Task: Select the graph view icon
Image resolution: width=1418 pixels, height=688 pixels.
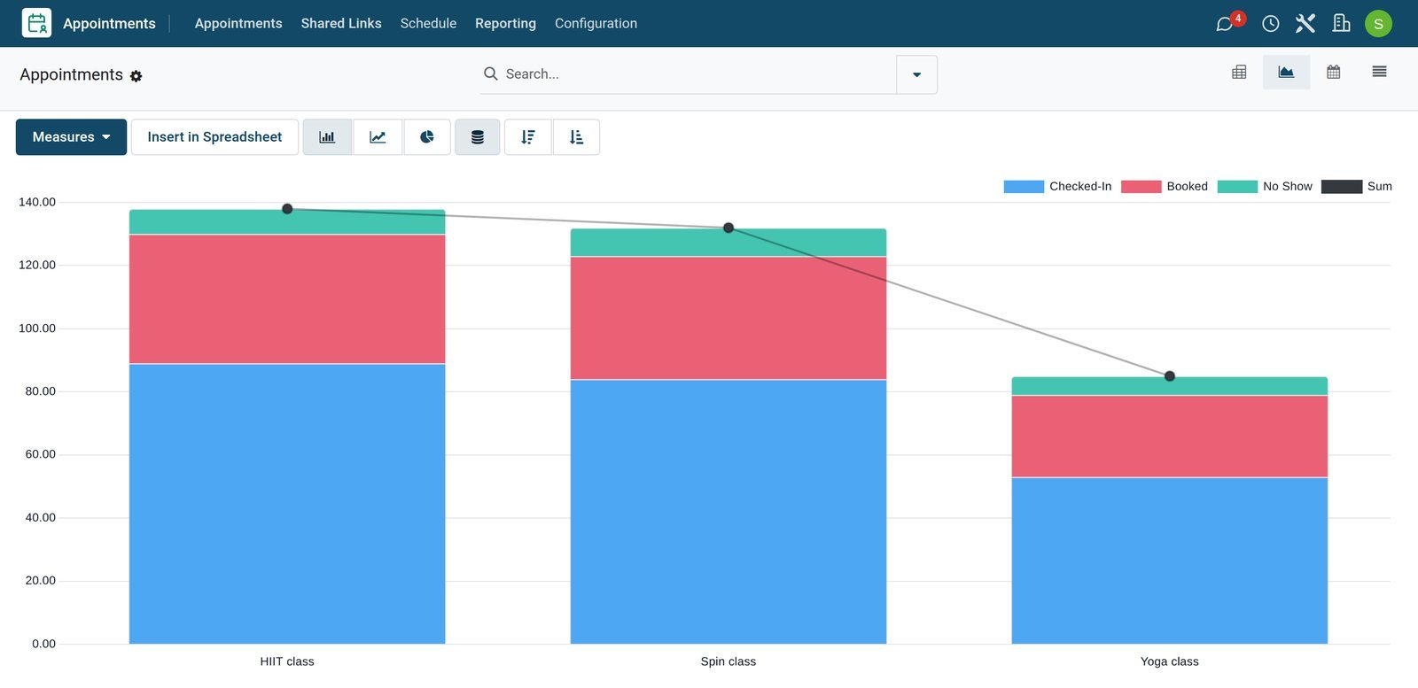Action: [x=1286, y=73]
